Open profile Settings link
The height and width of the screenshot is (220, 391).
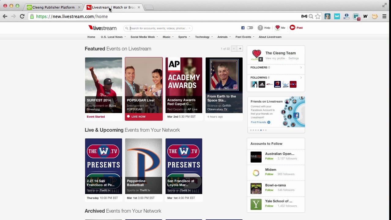293,58
